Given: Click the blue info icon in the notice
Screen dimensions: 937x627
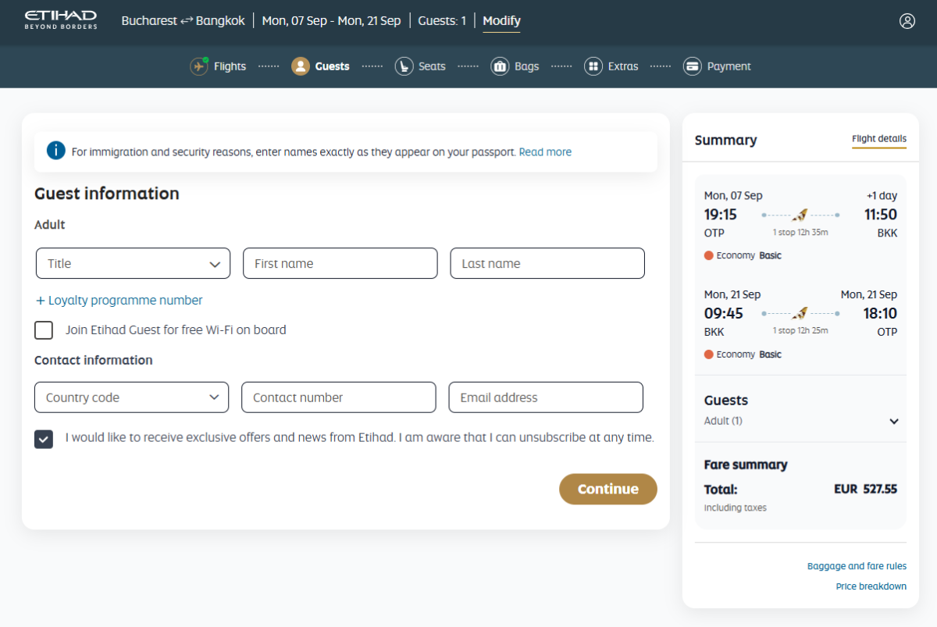Looking at the screenshot, I should 55,151.
